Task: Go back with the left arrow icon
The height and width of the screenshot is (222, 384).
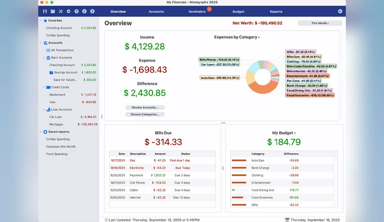Action: point(84,11)
